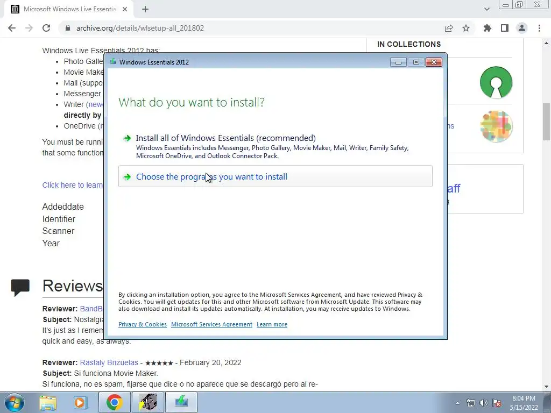The image size is (551, 413).
Task: Click the 'IN COLLECTIONS' heading
Action: click(409, 44)
